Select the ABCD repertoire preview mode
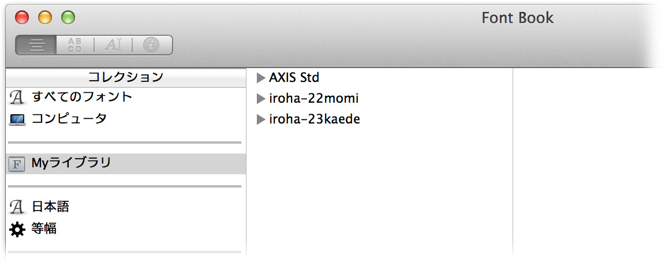Viewport: 665px width, 266px height. pos(74,45)
